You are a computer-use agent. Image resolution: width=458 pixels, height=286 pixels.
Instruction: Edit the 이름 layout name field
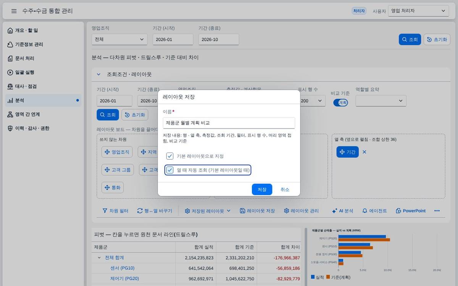229,123
